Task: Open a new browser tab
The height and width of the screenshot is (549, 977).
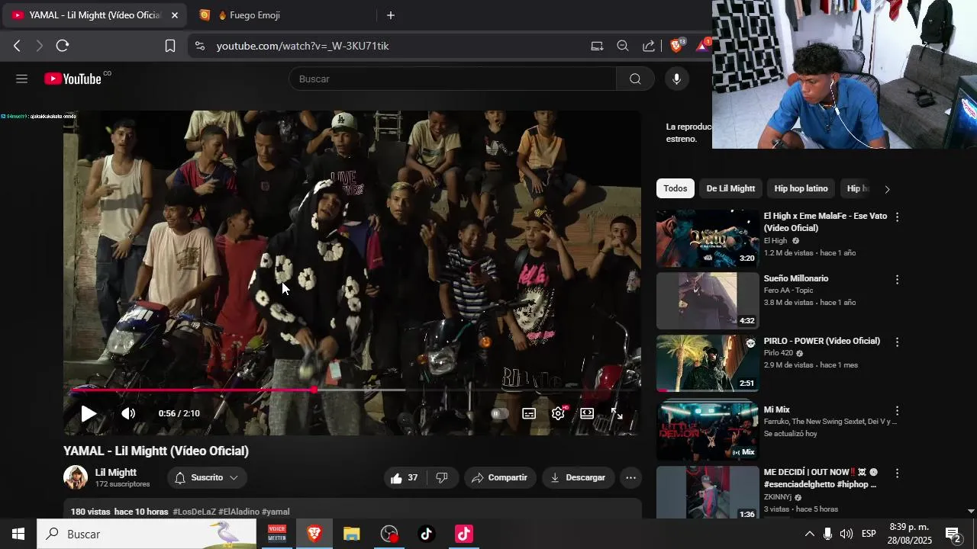Action: 391,15
